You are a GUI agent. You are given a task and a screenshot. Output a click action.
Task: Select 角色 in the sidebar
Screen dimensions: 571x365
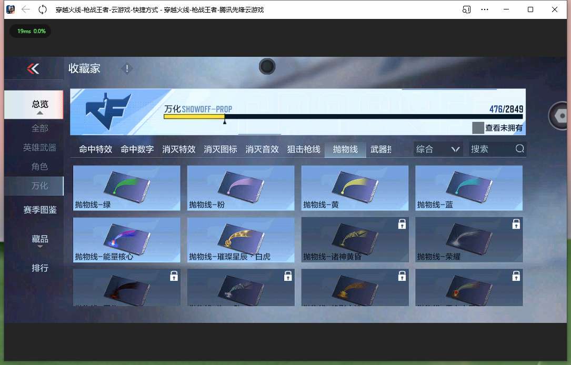coord(39,167)
